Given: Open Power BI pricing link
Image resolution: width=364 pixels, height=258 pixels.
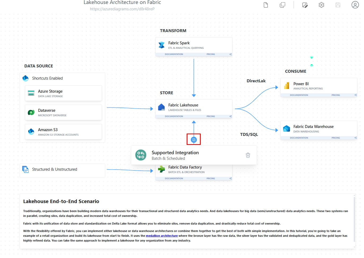Looking at the screenshot, I should click(x=336, y=95).
